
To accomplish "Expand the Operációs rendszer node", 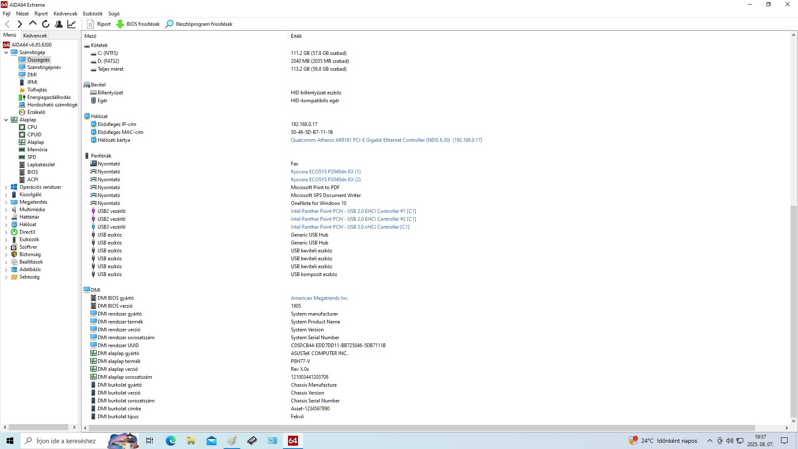I will [x=6, y=187].
